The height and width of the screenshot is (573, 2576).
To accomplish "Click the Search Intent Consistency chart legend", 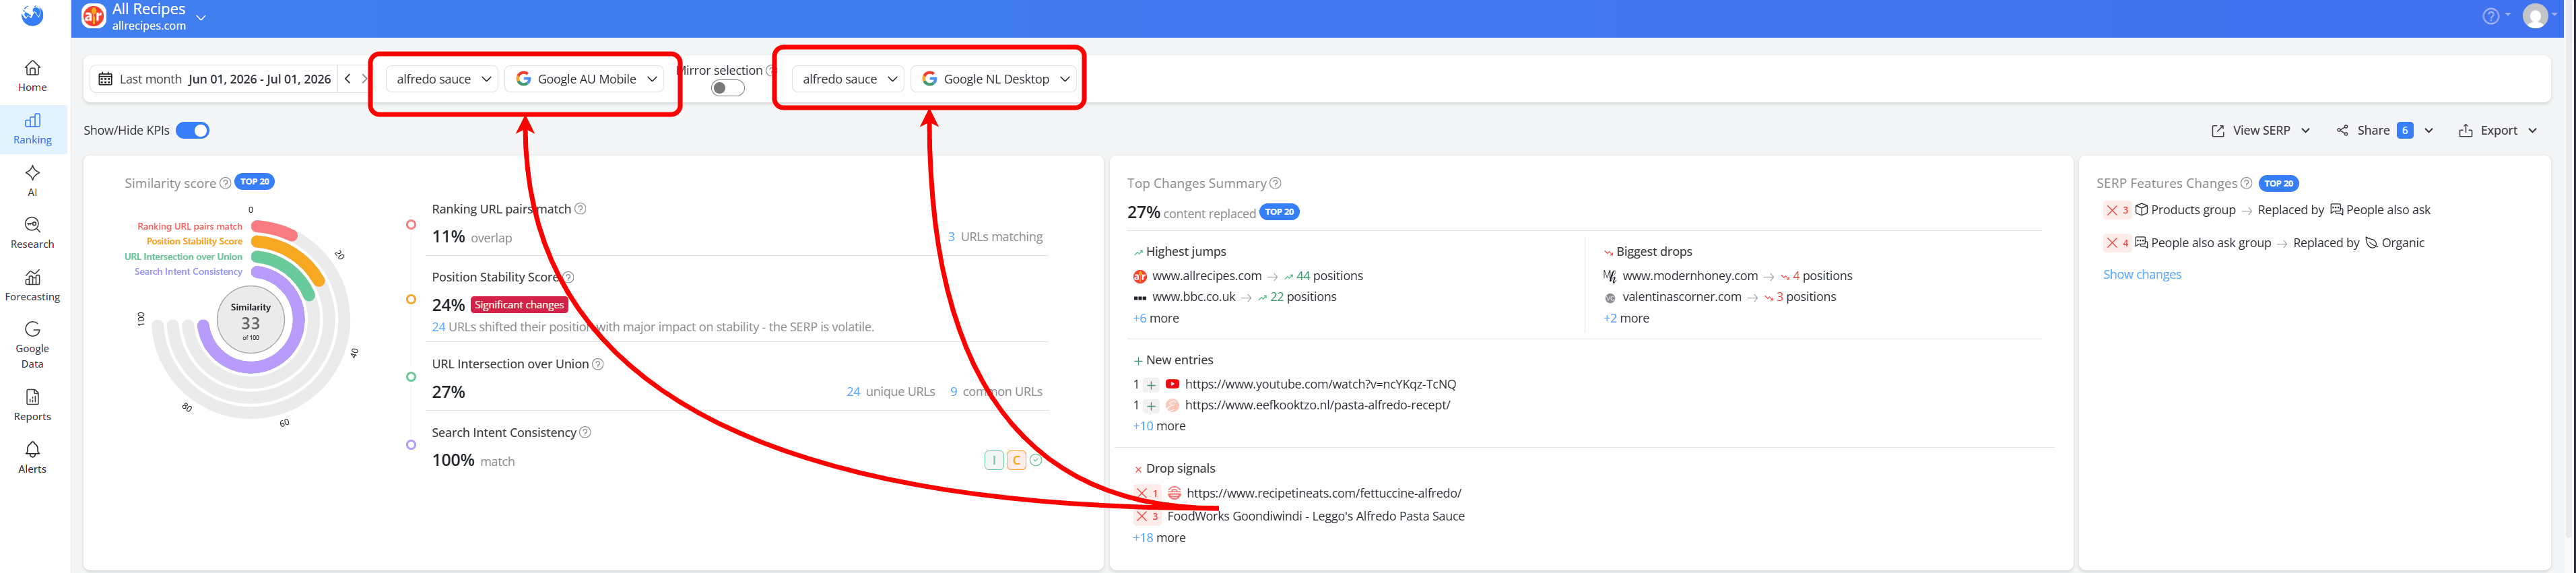I will 188,271.
